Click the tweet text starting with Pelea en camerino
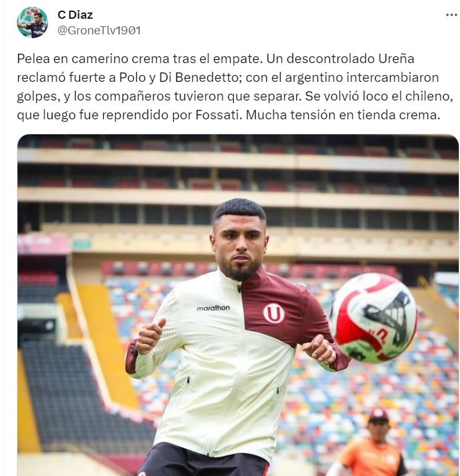Image resolution: width=460 pixels, height=476 pixels. tap(235, 87)
